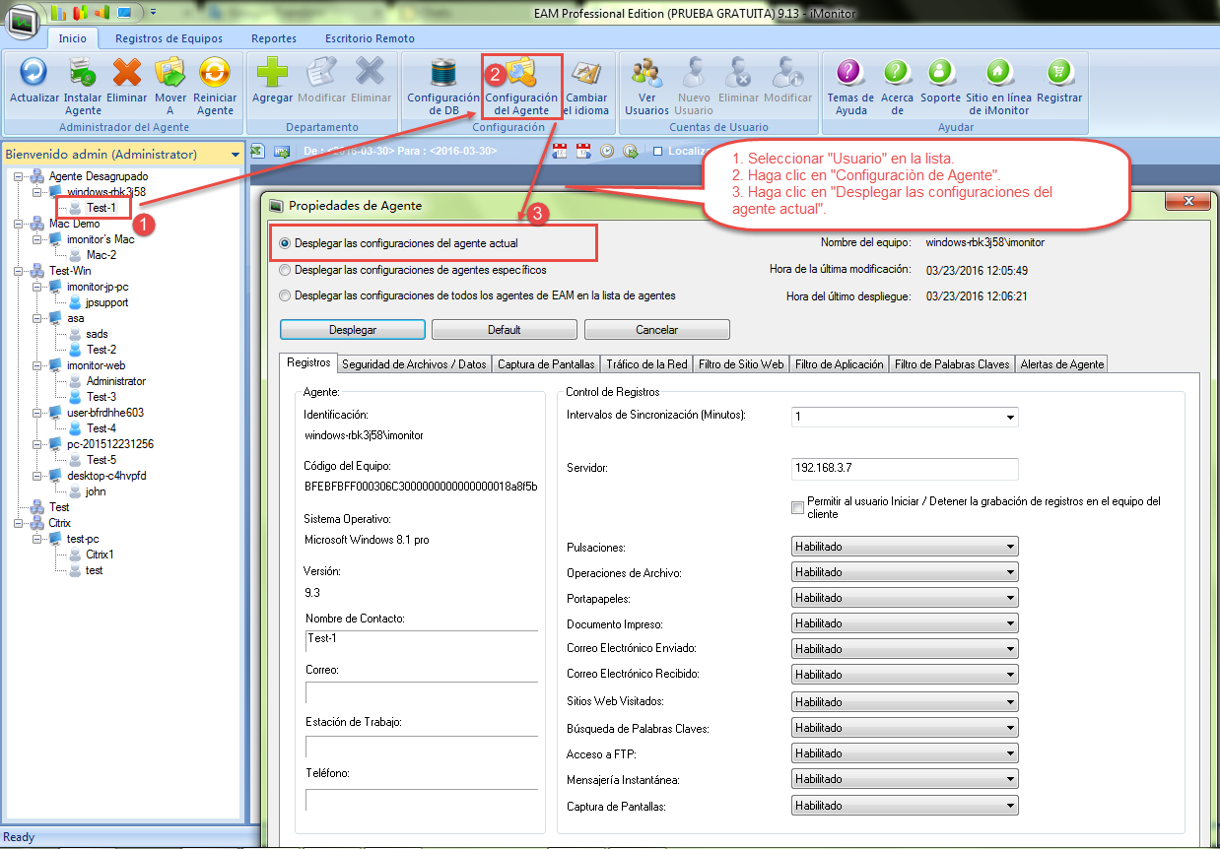Click the blue monitor quick-access icon
This screenshot has width=1220, height=849.
124,13
